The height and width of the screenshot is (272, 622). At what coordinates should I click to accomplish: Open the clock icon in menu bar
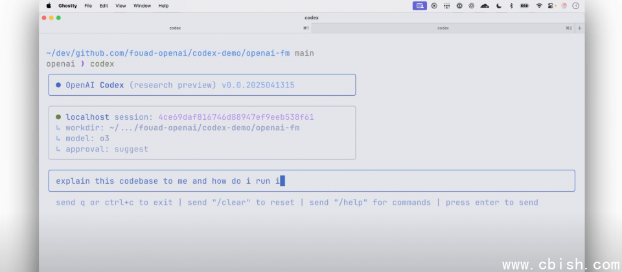click(576, 6)
